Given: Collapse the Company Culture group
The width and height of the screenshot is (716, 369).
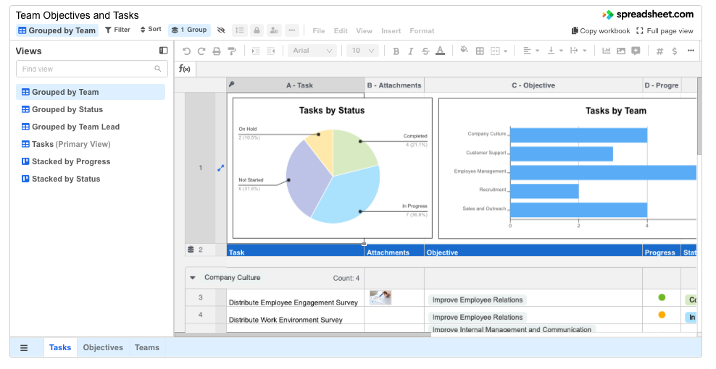Looking at the screenshot, I should (193, 277).
